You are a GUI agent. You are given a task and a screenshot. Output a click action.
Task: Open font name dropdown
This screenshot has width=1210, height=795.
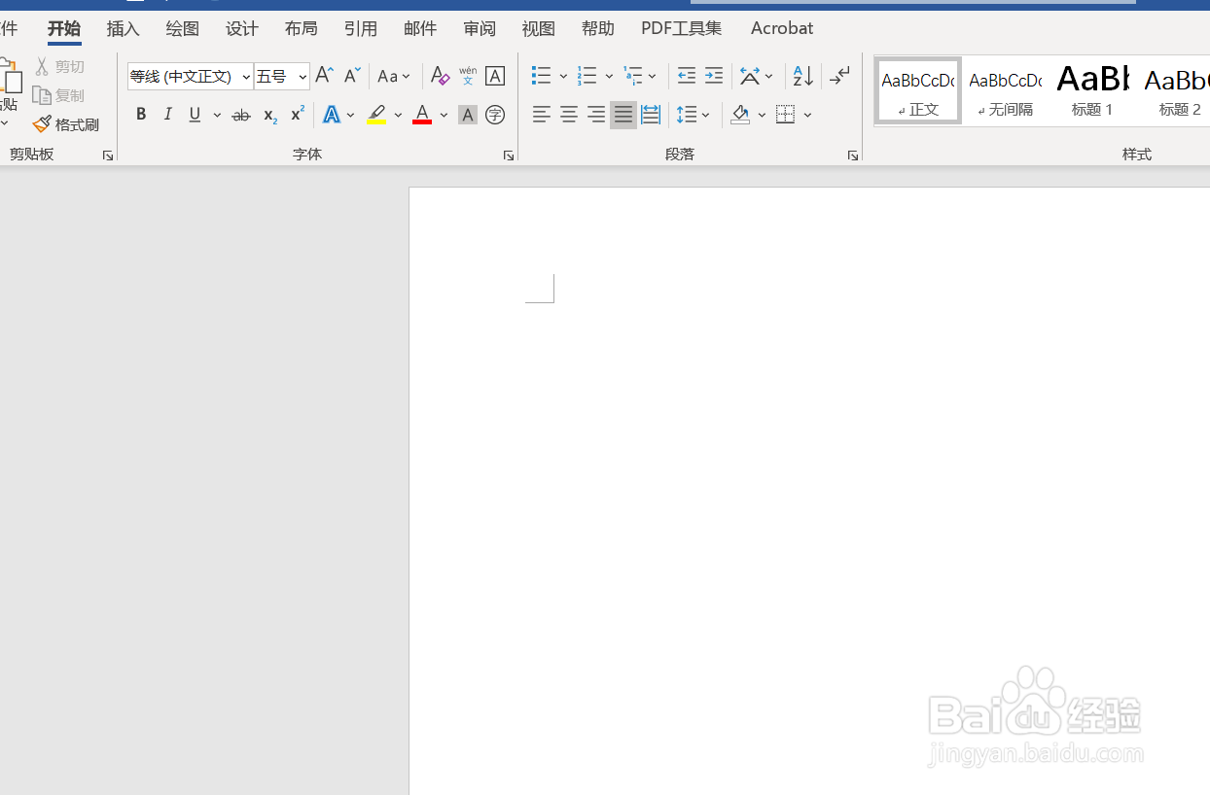tap(246, 76)
